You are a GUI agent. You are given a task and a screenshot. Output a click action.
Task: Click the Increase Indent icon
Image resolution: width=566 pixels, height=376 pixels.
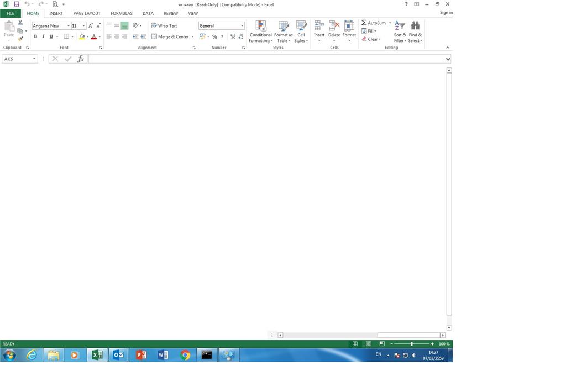[143, 36]
